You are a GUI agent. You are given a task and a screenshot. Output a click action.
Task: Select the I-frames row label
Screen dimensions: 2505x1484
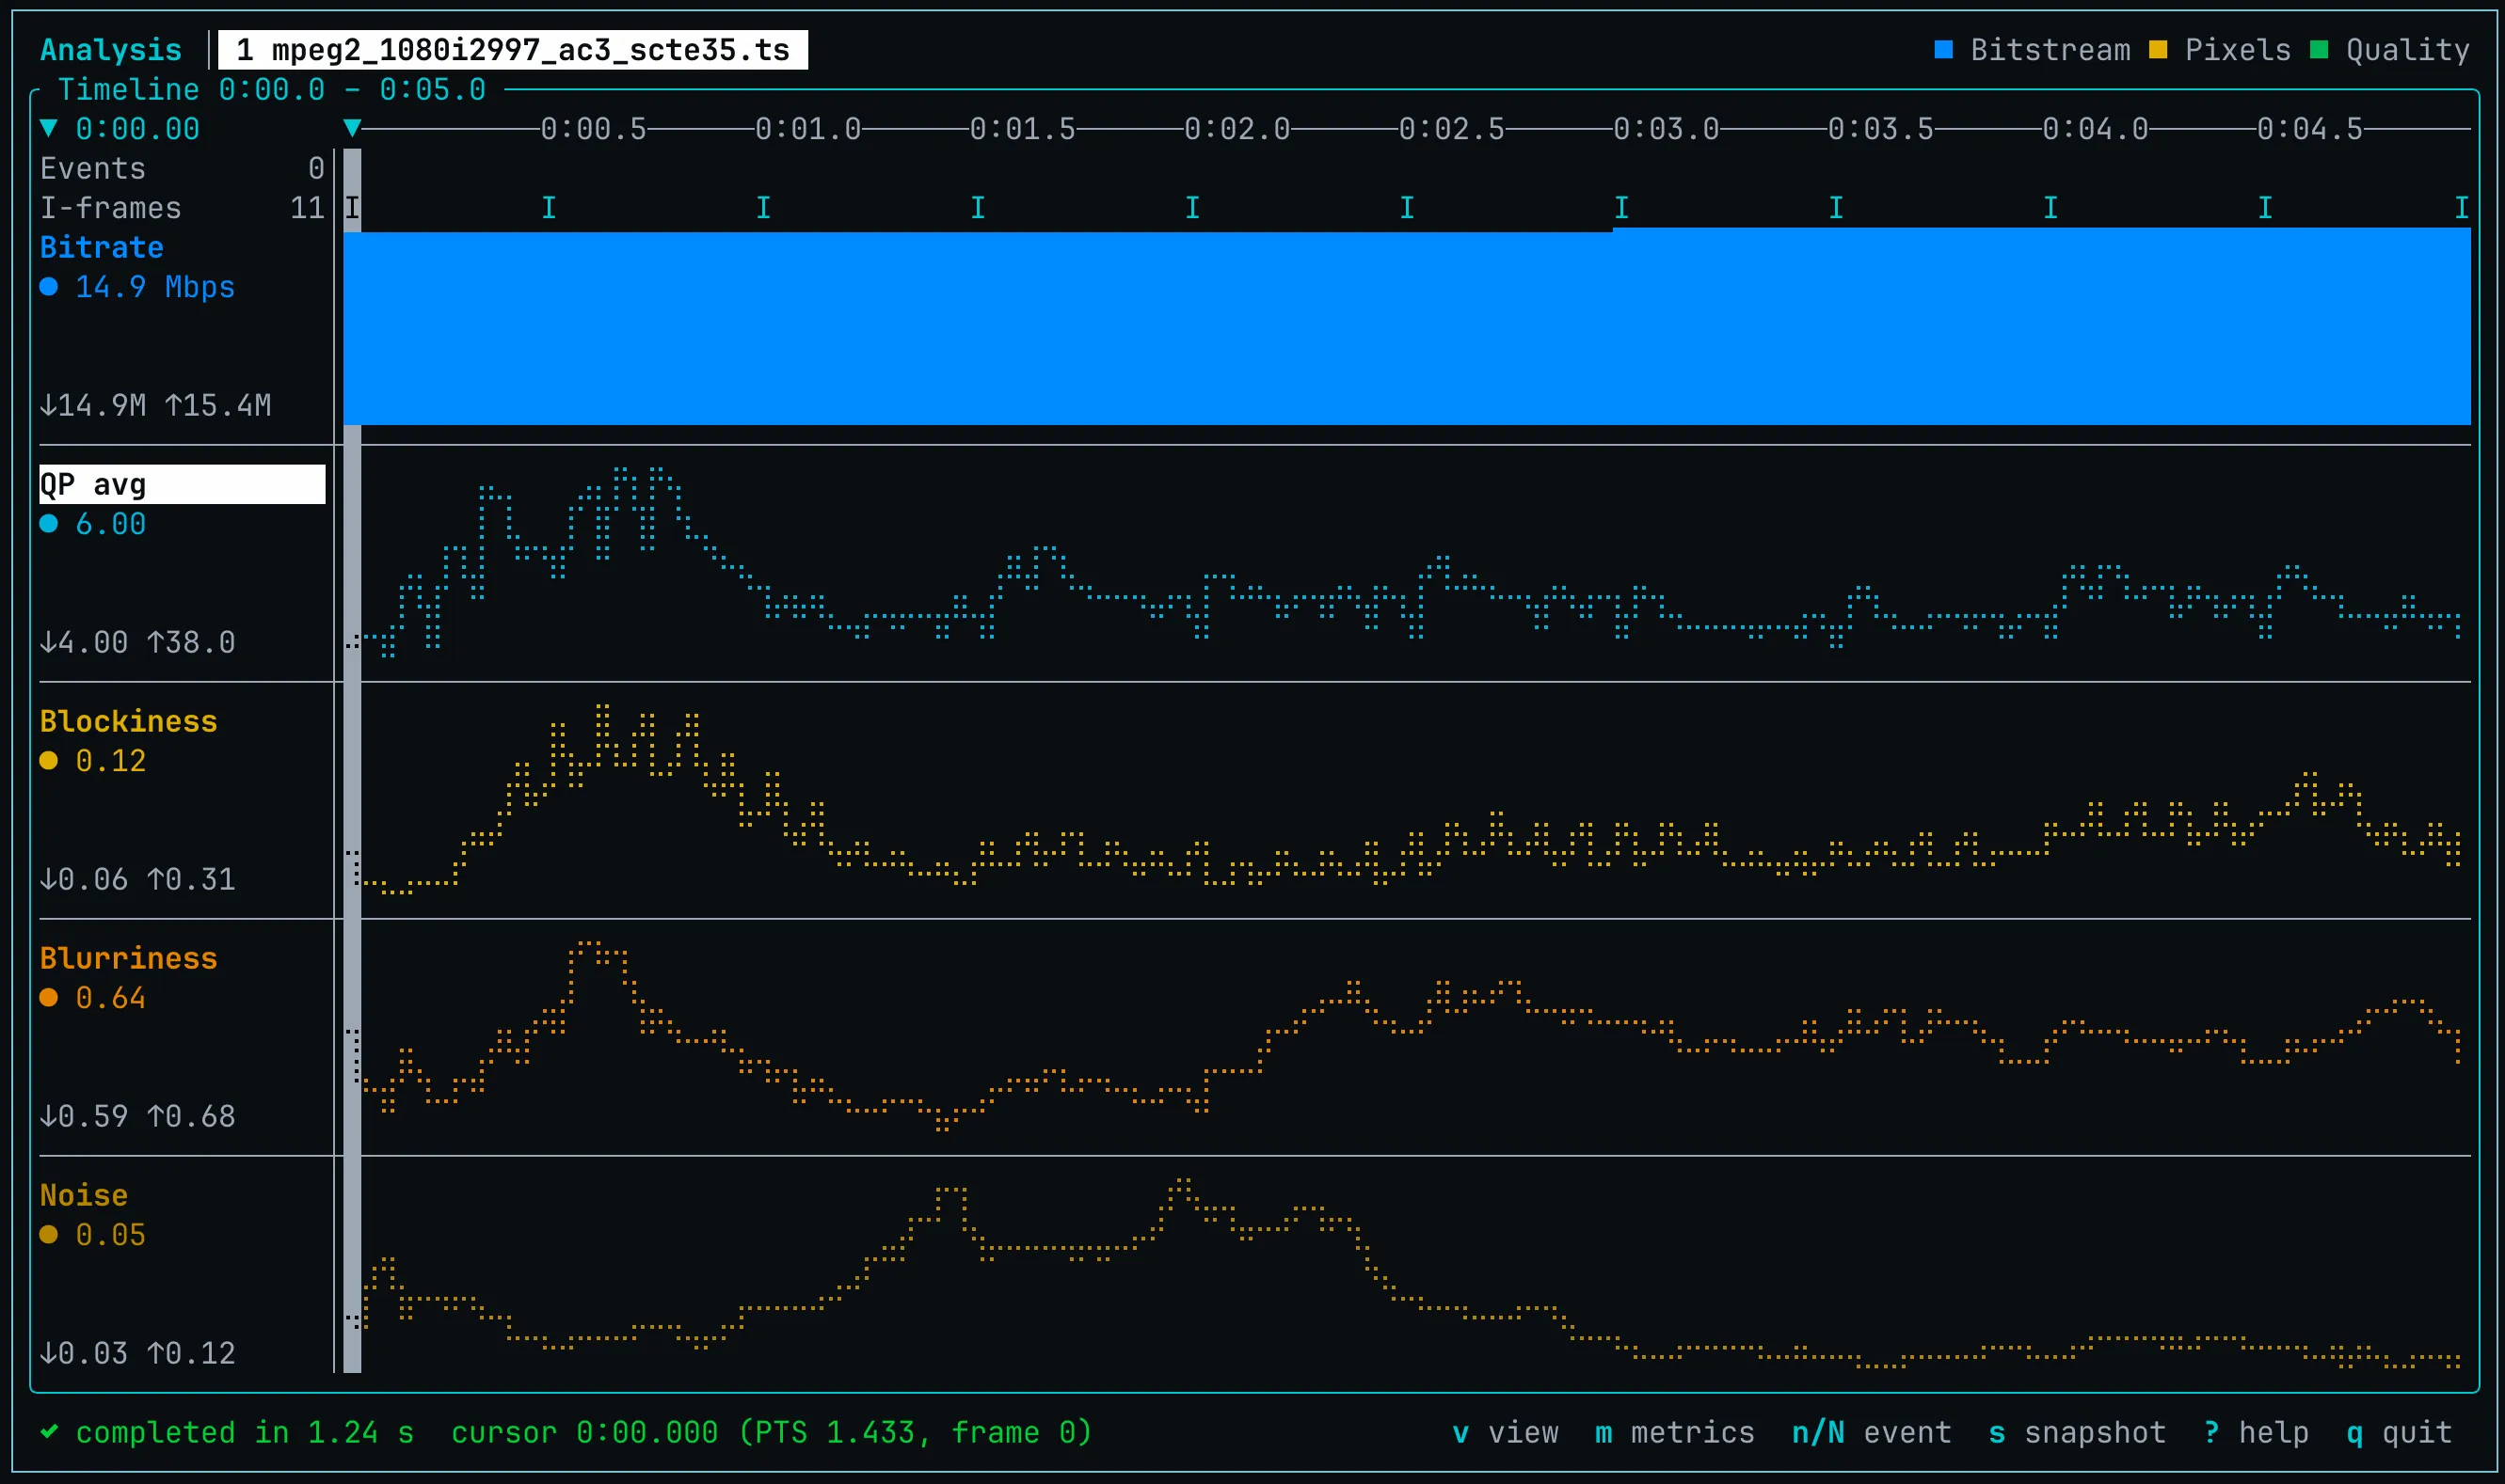pos(111,208)
